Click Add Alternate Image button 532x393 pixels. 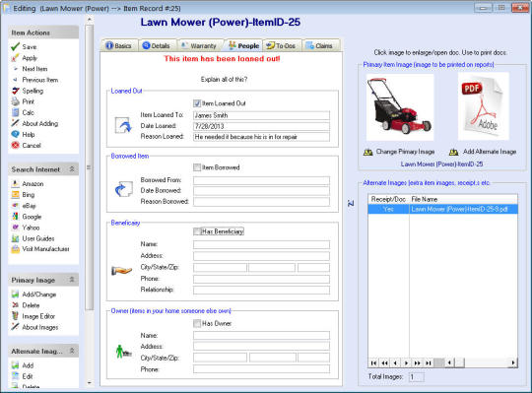tap(483, 152)
